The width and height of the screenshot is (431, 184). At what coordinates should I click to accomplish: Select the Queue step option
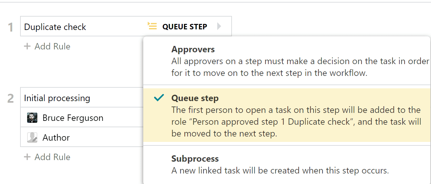click(195, 98)
